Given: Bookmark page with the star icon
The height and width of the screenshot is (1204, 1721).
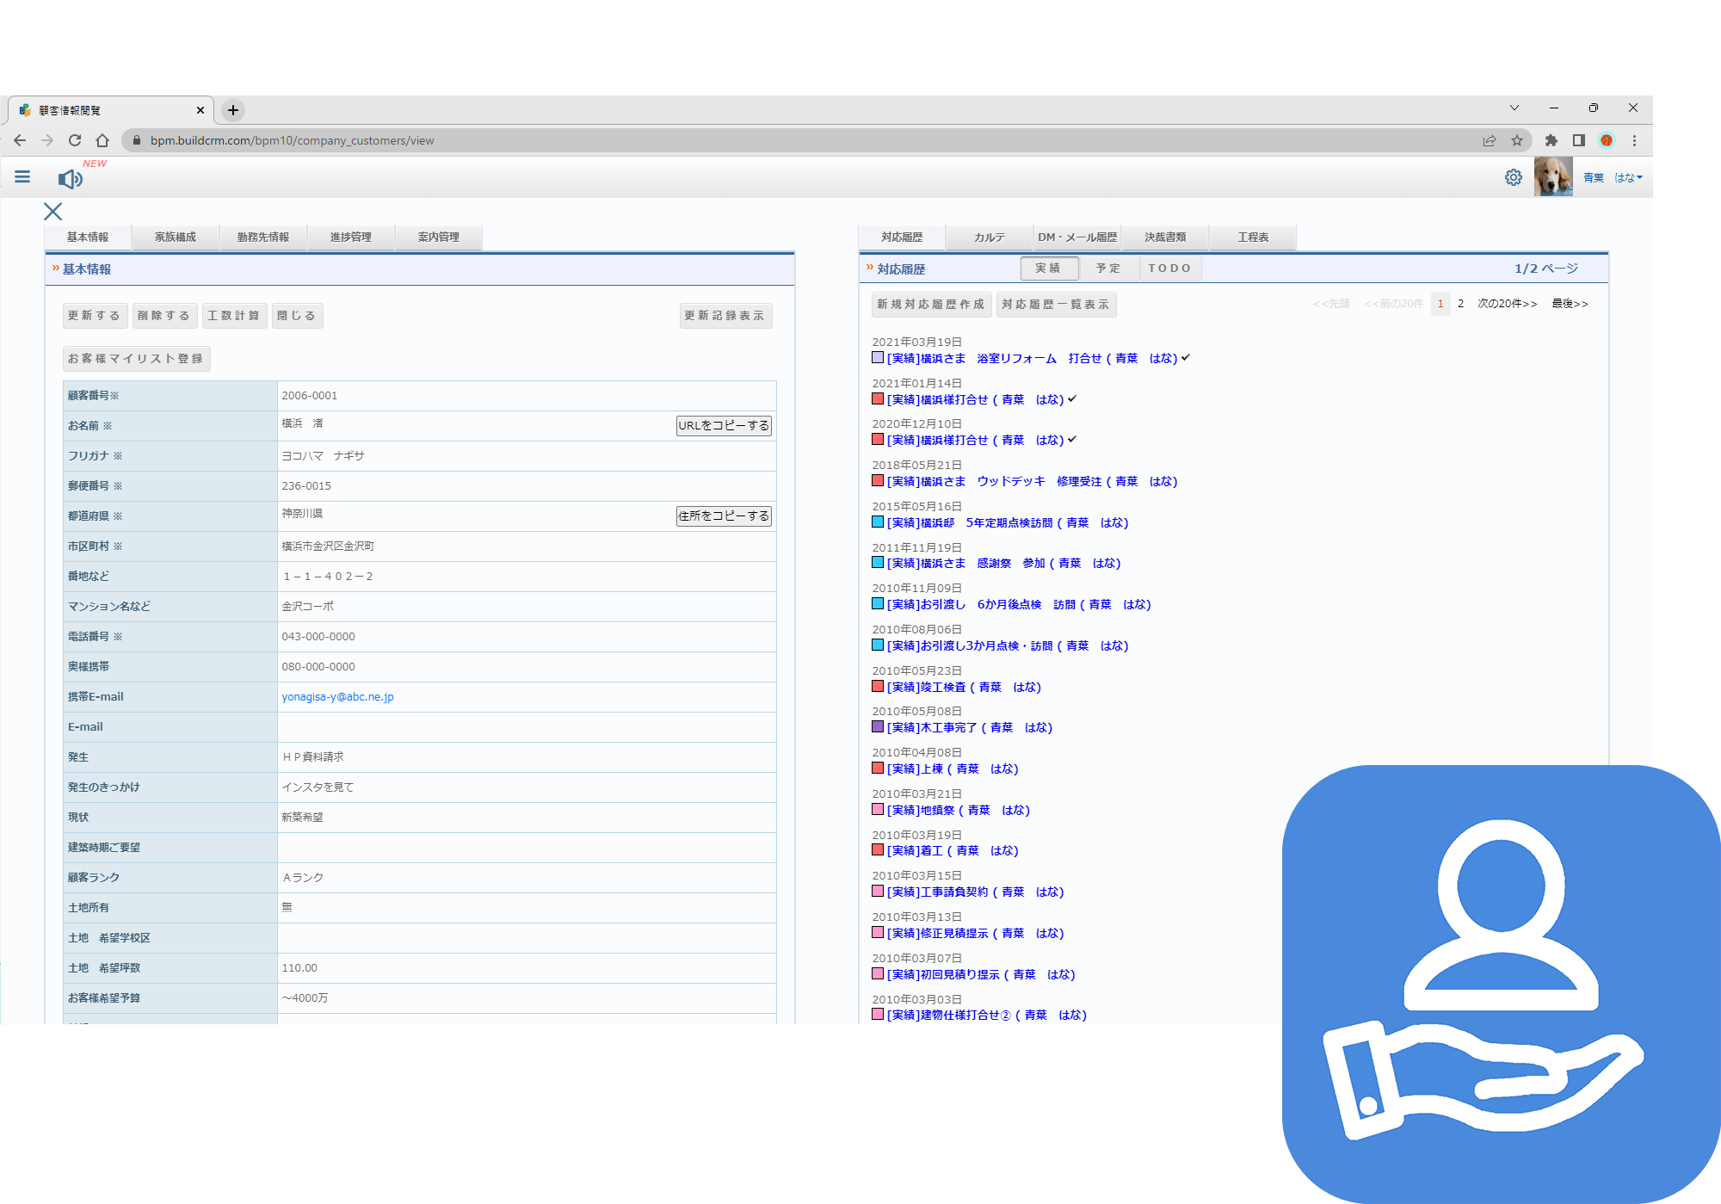Looking at the screenshot, I should pos(1517,140).
